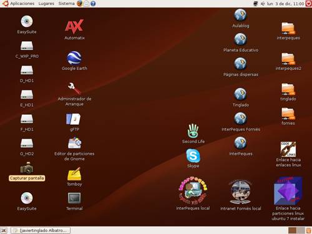This screenshot has height=234, width=312.
Task: Switch to javiertinglado Albatro taskbar window
Action: 41,230
